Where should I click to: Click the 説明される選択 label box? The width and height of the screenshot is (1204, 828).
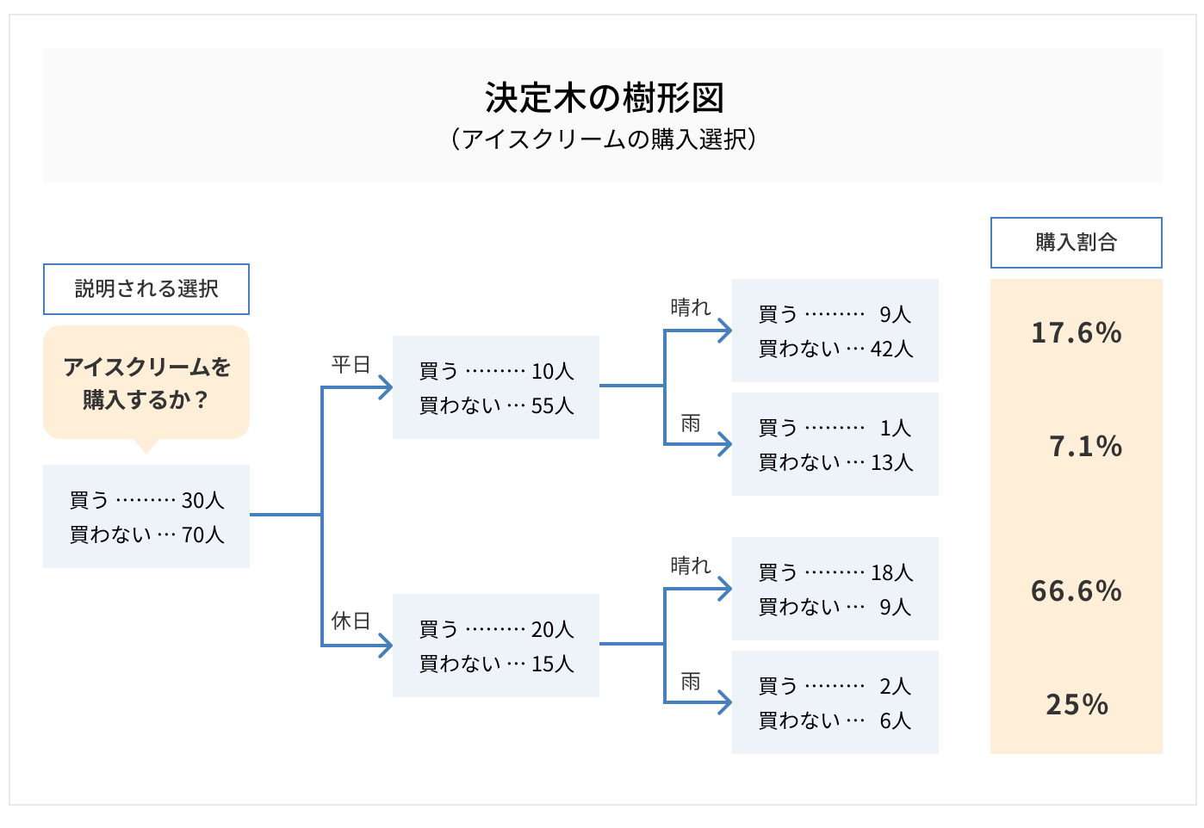tap(146, 289)
